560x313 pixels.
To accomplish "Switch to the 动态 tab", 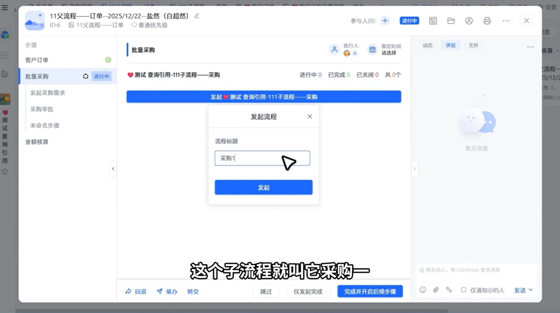I will click(428, 45).
